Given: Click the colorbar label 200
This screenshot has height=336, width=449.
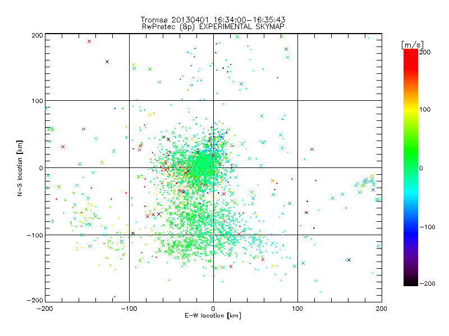Looking at the screenshot, I should point(425,52).
